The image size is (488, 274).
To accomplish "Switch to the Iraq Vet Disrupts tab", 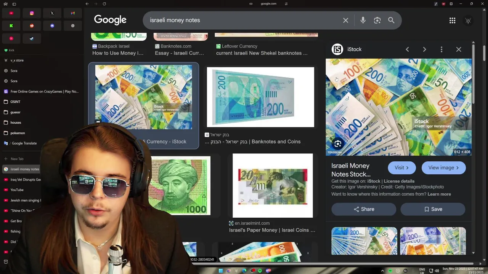I will [x=22, y=180].
